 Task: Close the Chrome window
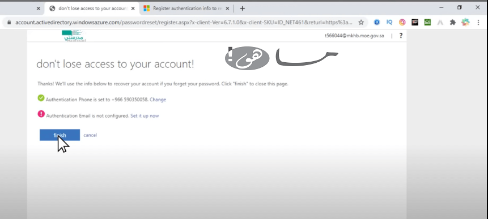478,7
